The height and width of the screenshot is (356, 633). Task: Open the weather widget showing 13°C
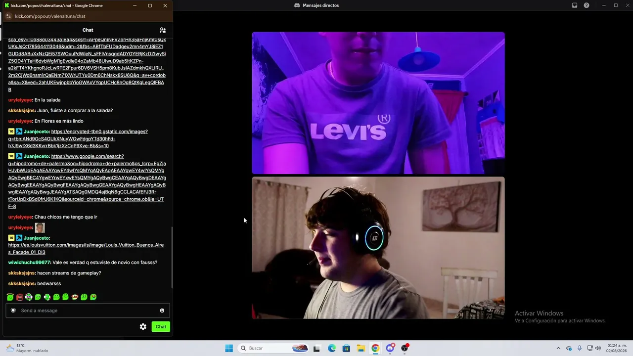tap(27, 348)
